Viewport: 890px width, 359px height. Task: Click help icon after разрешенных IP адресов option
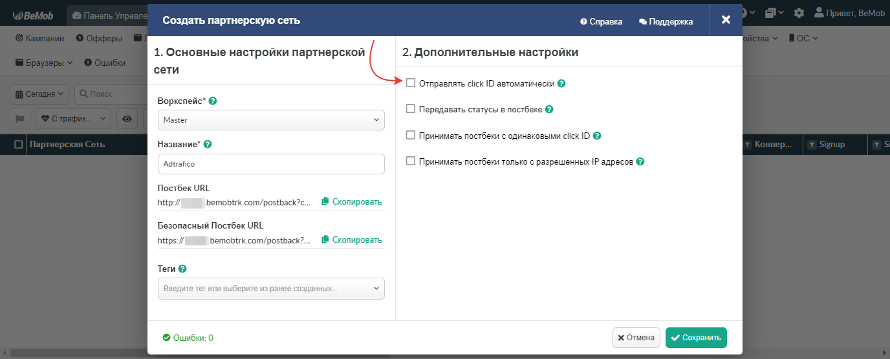tap(640, 162)
